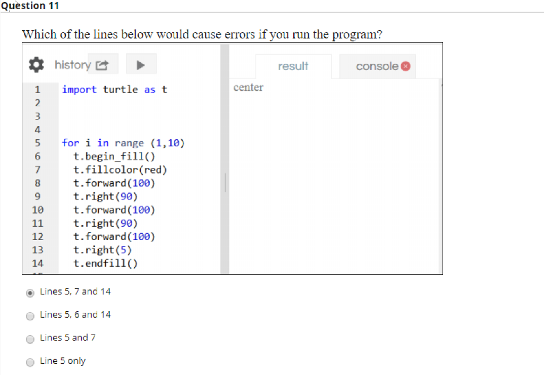Click the play triangle to execute code
Image resolution: width=544 pixels, height=375 pixels.
click(x=141, y=65)
